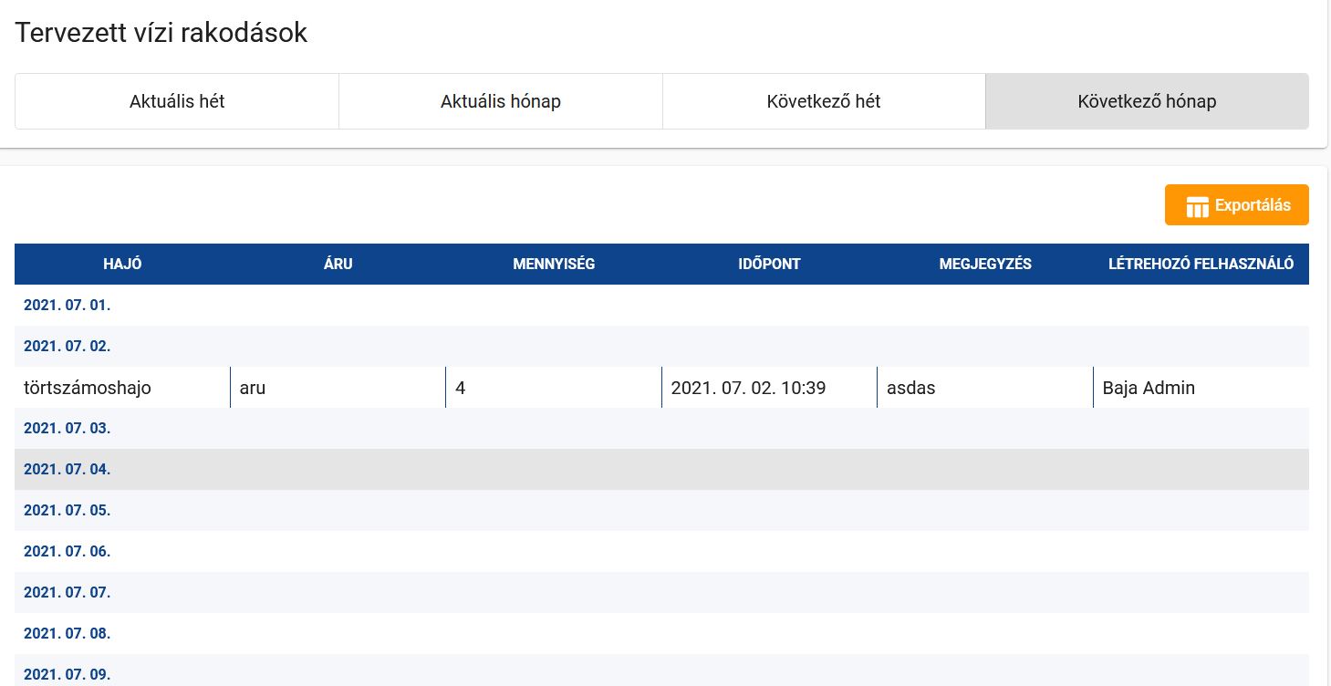Select the highlighted 2021. 07. 04. date row
The width and height of the screenshot is (1331, 686).
(68, 470)
